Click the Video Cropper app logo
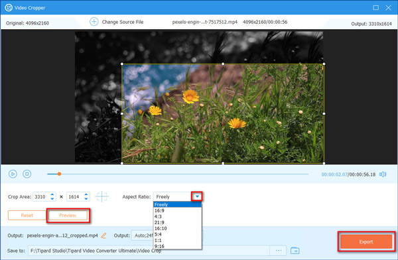This screenshot has width=398, height=260. click(x=9, y=7)
